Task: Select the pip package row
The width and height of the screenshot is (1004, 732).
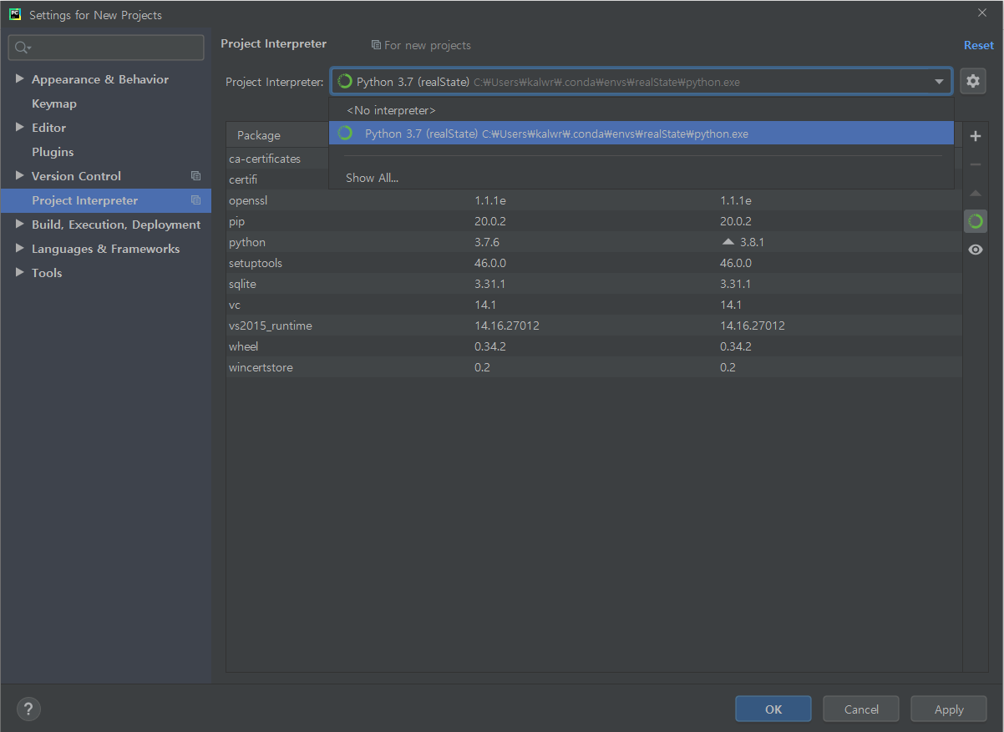Action: pos(594,221)
